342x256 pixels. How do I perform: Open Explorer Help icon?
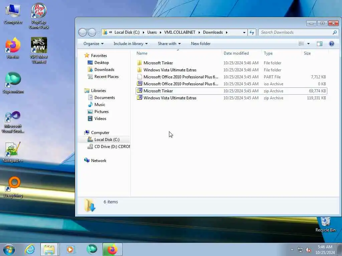(332, 44)
